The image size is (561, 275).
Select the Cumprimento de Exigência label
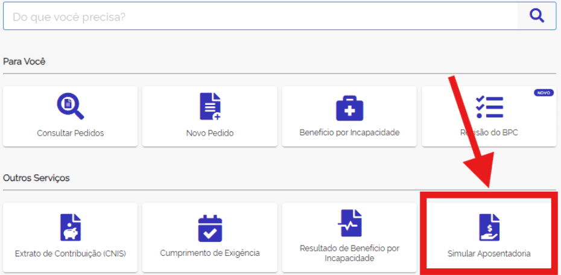click(210, 253)
